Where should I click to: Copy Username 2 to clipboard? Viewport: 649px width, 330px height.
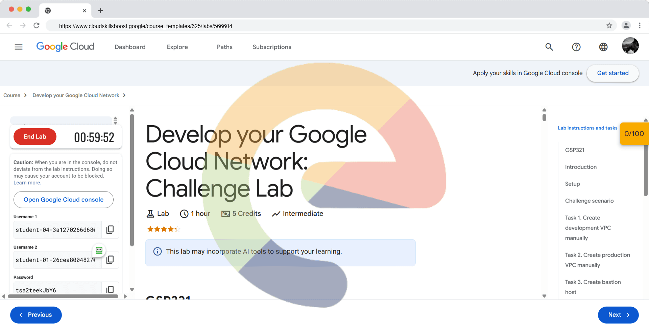tap(110, 260)
